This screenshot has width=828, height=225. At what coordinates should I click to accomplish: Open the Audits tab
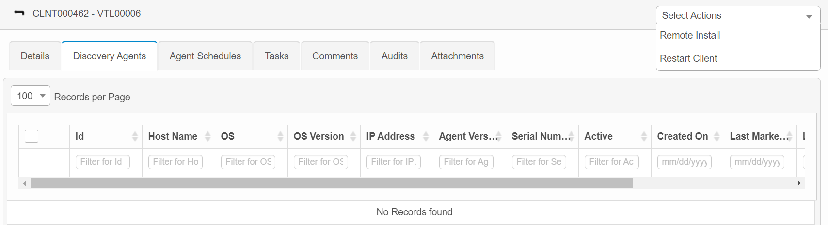click(394, 56)
